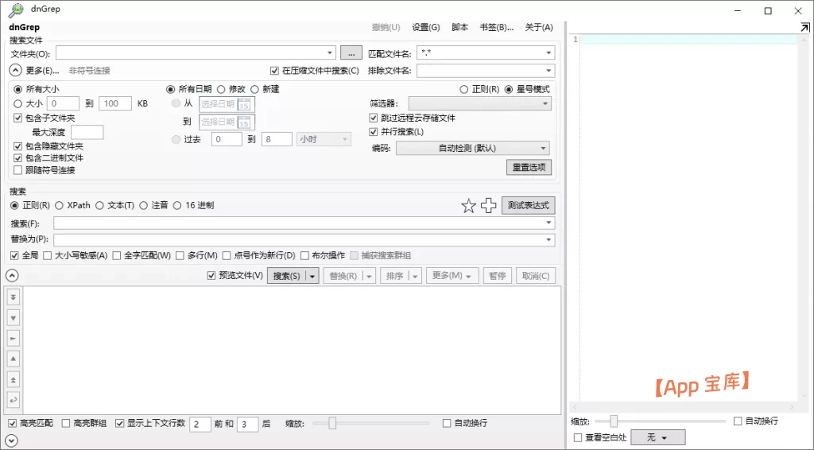Collapse the 更多(E) file options chevron
This screenshot has height=450, width=814.
tap(16, 71)
